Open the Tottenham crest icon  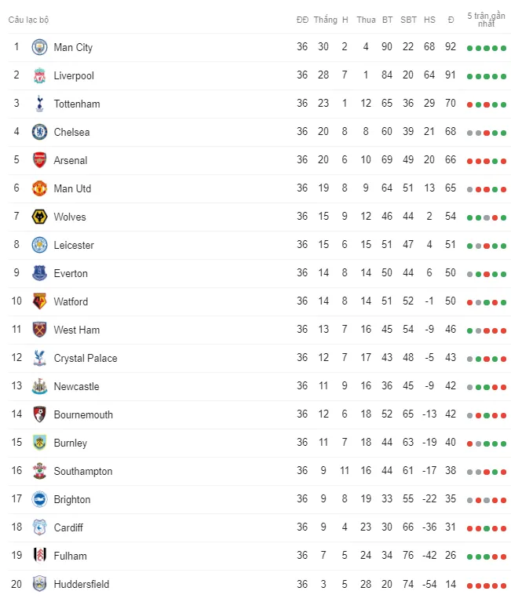click(39, 104)
